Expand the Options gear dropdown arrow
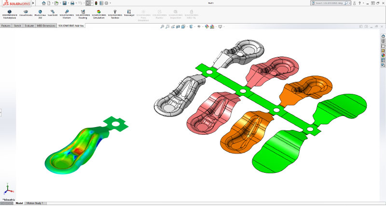The width and height of the screenshot is (386, 206). pyautogui.click(x=110, y=3)
